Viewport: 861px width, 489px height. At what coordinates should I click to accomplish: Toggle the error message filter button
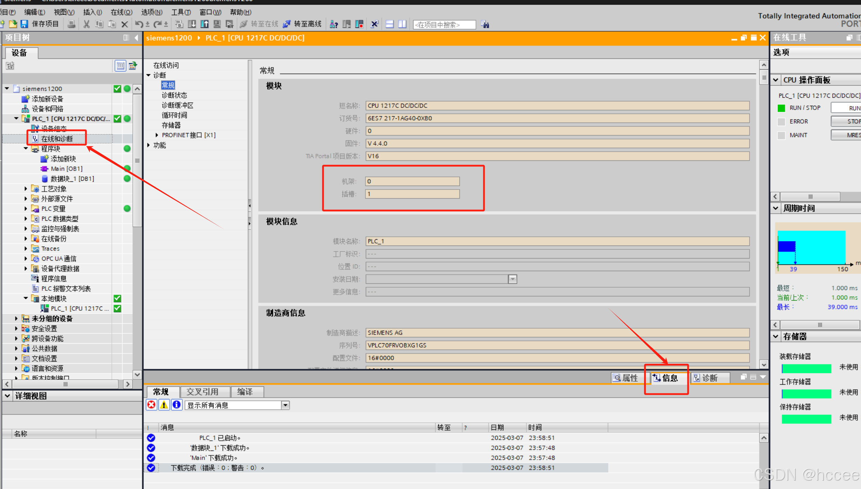click(x=152, y=405)
